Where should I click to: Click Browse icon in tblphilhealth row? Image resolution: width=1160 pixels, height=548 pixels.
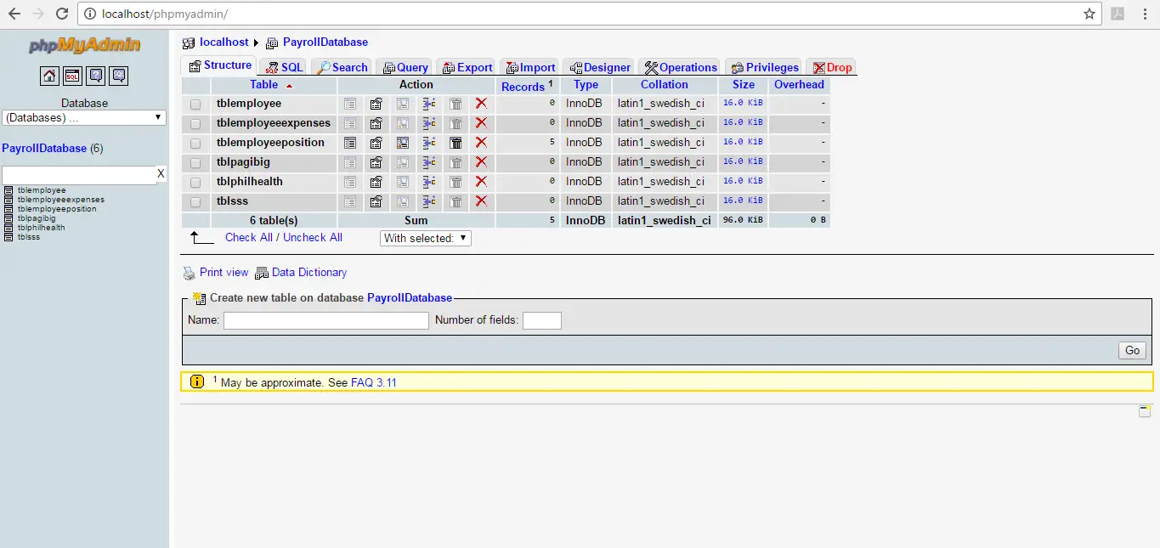350,182
